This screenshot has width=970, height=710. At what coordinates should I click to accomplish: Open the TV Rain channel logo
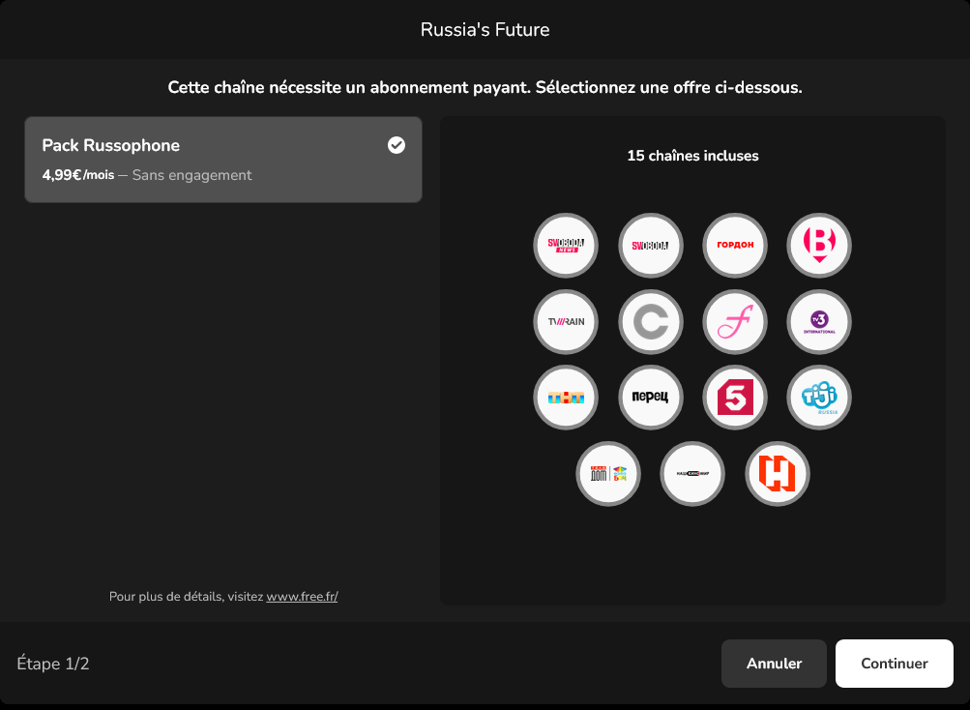(x=566, y=321)
